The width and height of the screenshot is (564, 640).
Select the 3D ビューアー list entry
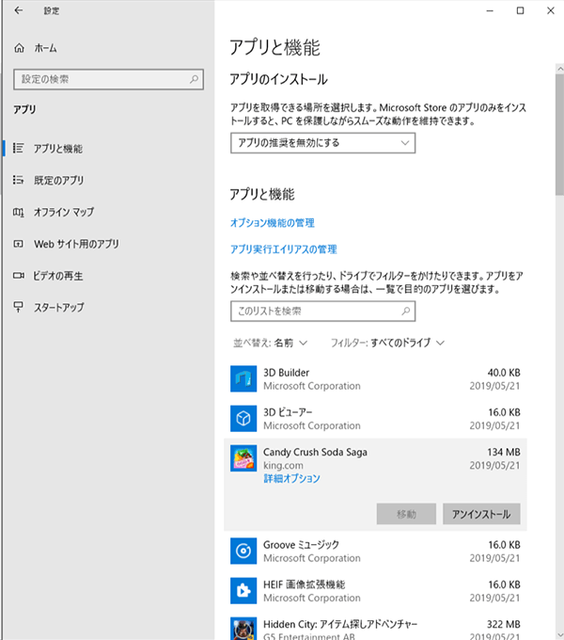[x=375, y=419]
